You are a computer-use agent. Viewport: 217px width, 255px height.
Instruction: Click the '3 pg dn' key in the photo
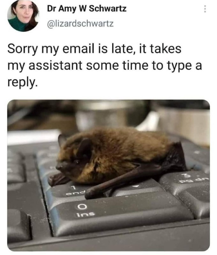click(187, 180)
